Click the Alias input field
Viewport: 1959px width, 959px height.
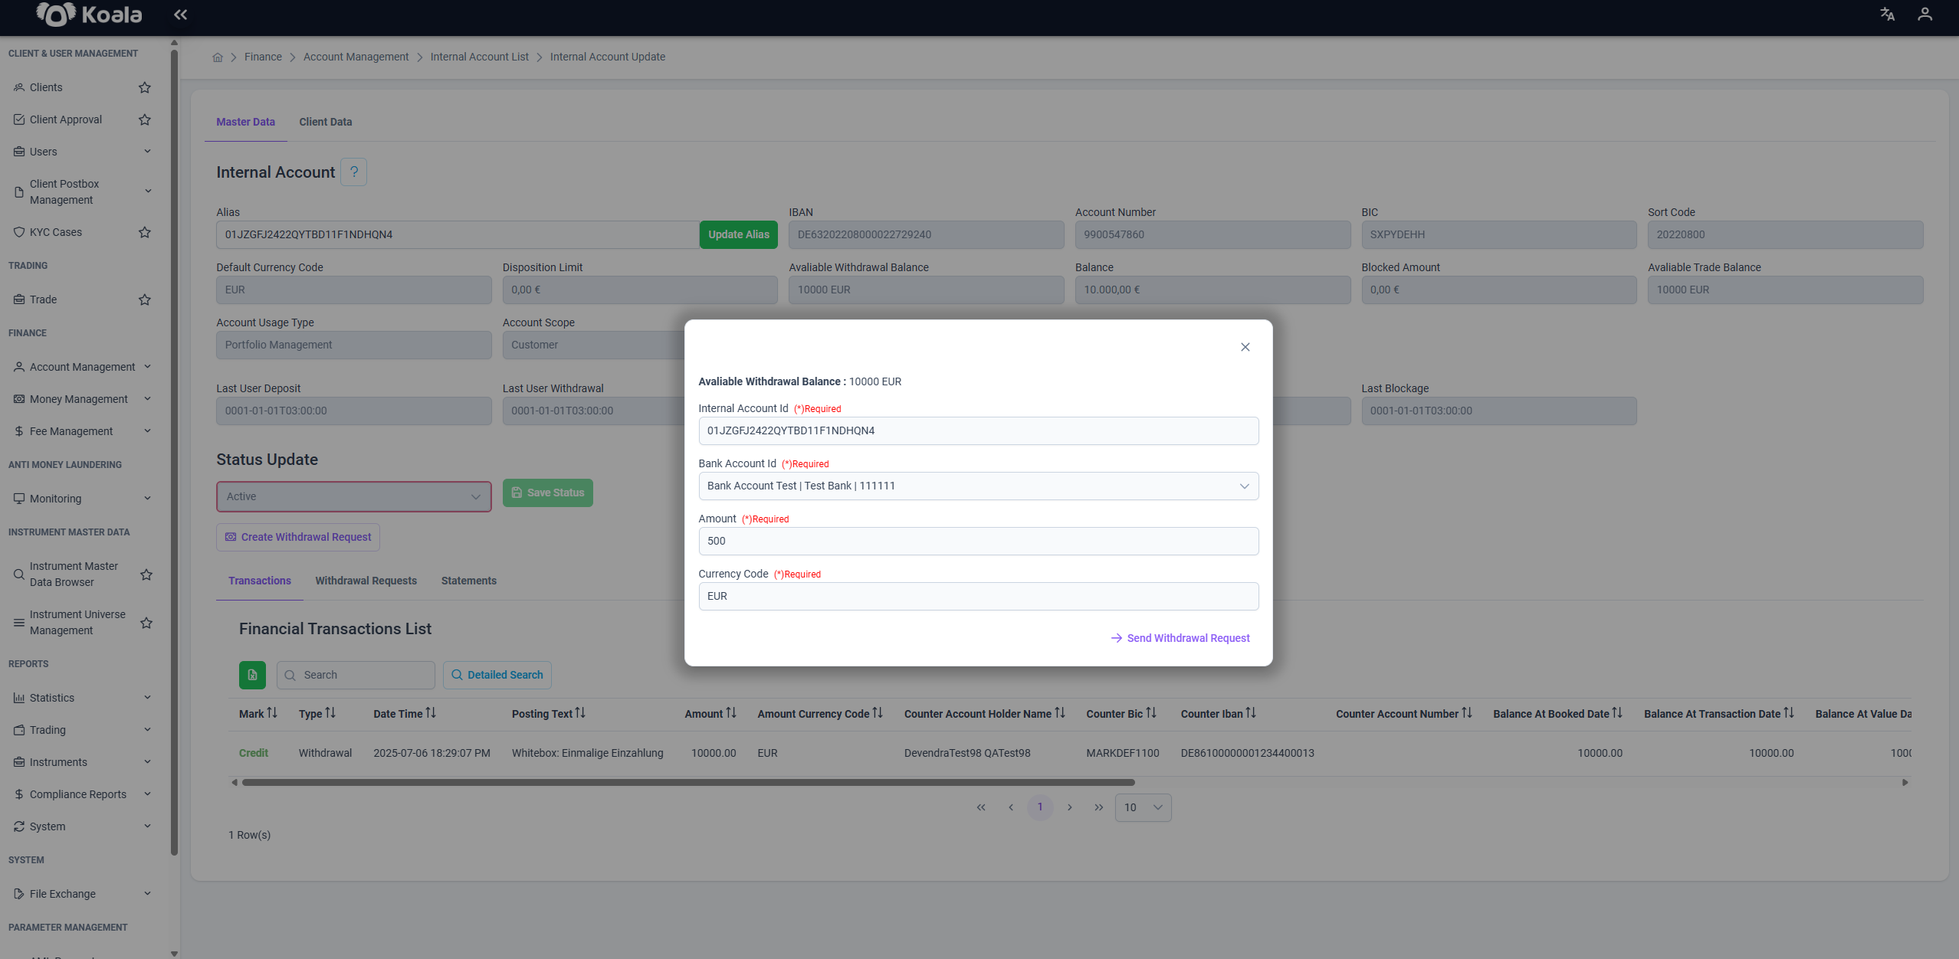pos(458,234)
